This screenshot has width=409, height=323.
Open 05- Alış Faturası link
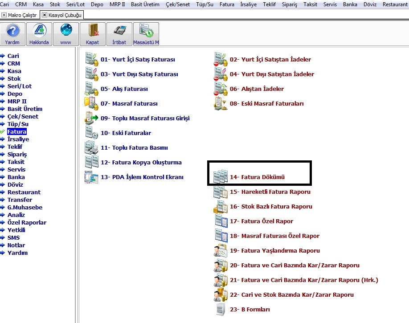[124, 89]
